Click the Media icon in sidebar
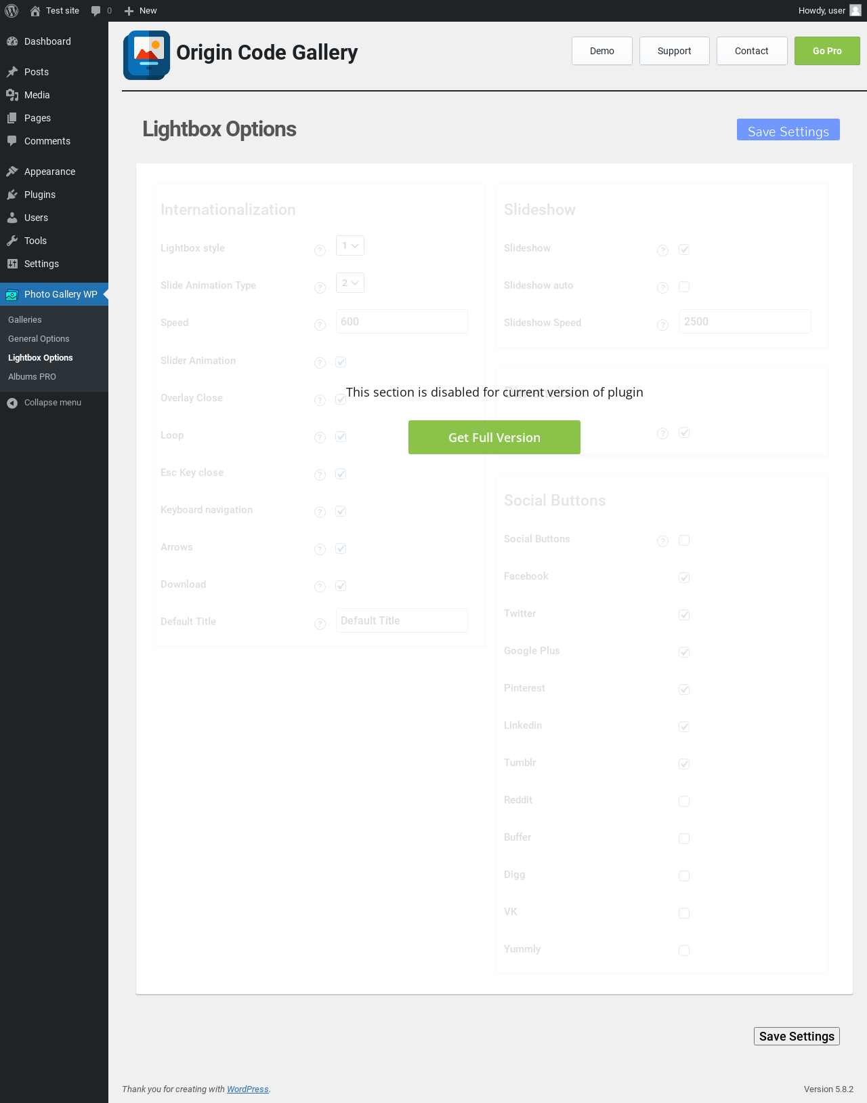This screenshot has height=1103, width=867. tap(12, 95)
